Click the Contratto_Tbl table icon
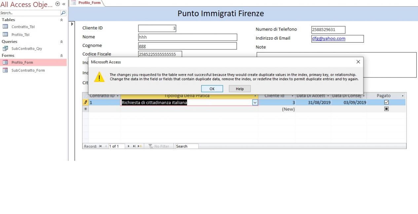The width and height of the screenshot is (418, 214). (x=5, y=27)
